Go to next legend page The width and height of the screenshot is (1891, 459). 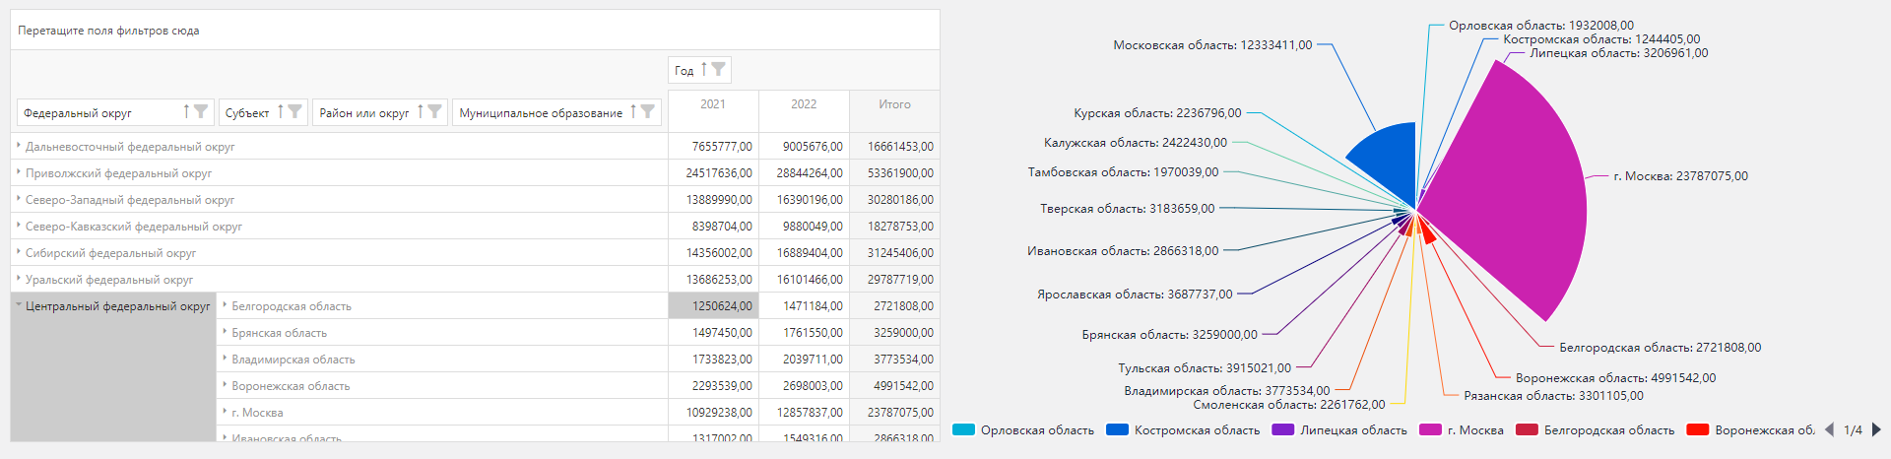click(1876, 429)
